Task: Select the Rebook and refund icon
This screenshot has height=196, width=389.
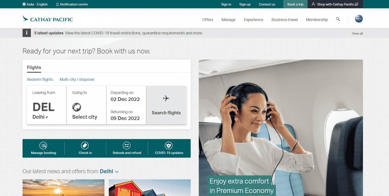Action: [127, 145]
